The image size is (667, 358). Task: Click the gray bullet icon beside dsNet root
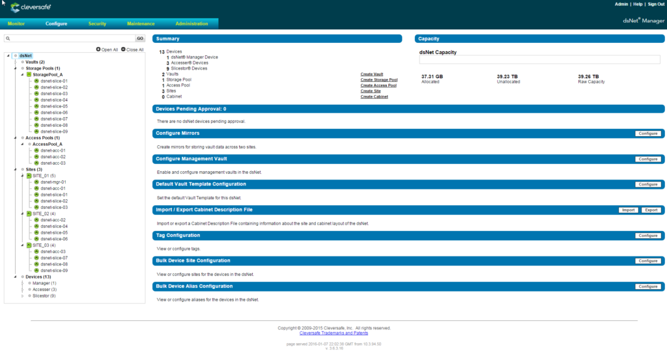(x=16, y=56)
